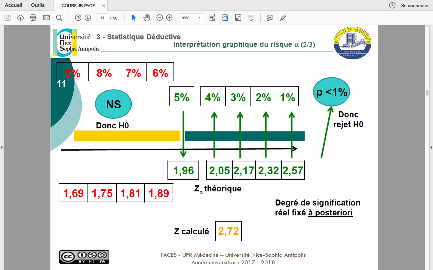Enable fit-page scrolling mode

point(212,18)
